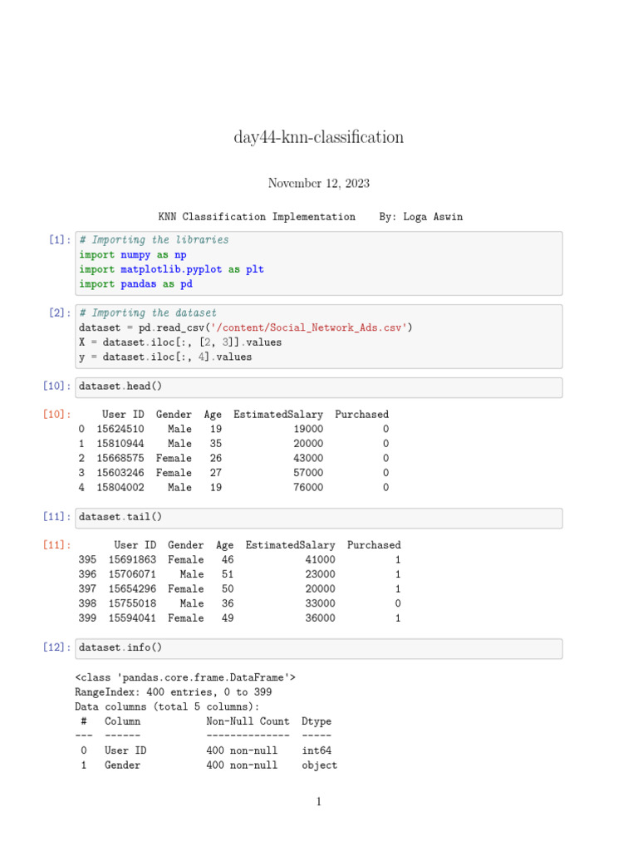
Task: Click User ID value 15668575
Action: point(120,459)
